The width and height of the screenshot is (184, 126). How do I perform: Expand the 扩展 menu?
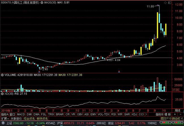coord(5,119)
